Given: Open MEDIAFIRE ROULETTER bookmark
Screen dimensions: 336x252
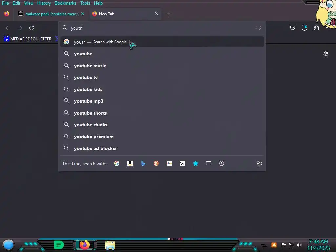Looking at the screenshot, I should (28, 39).
